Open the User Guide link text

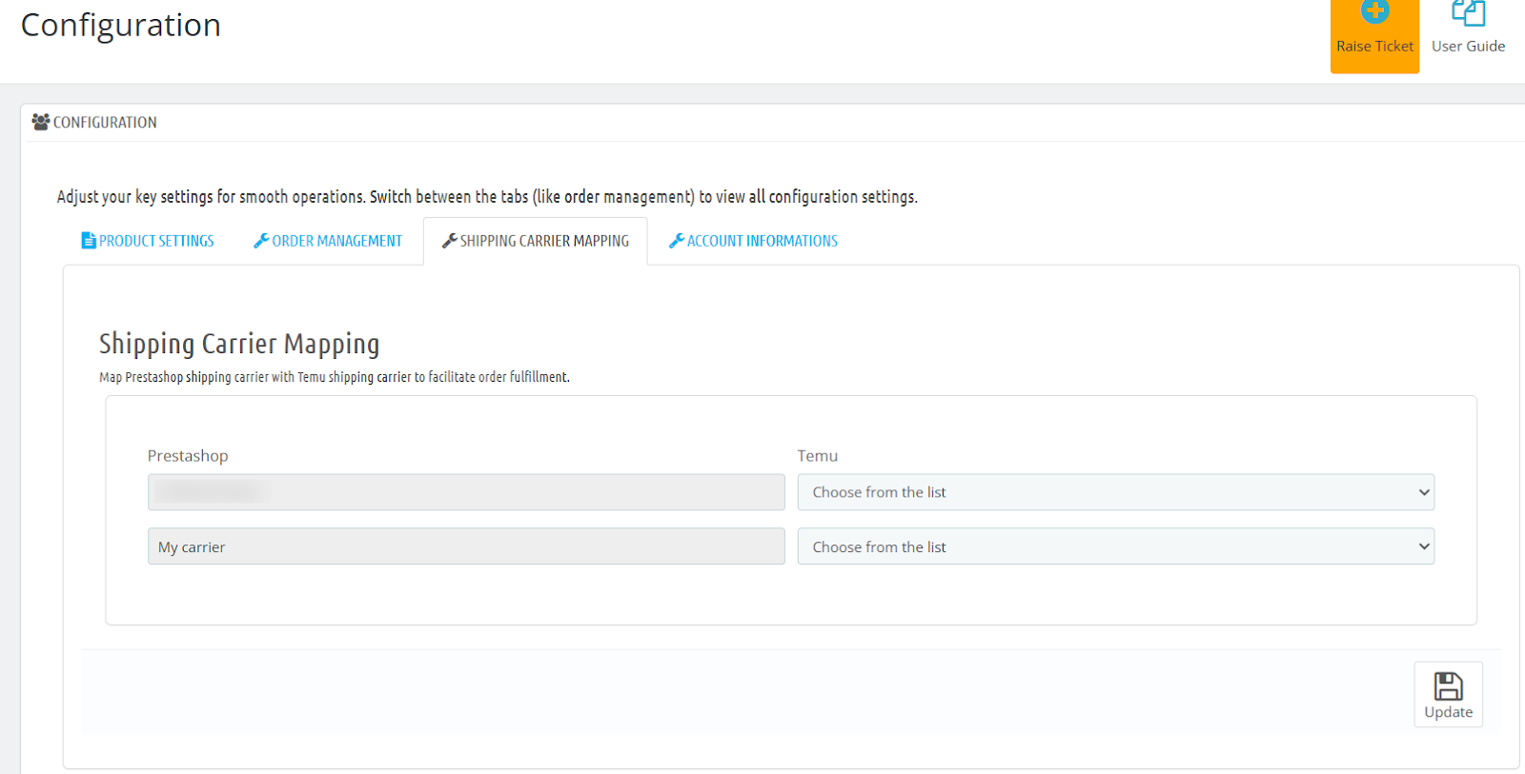tap(1468, 47)
